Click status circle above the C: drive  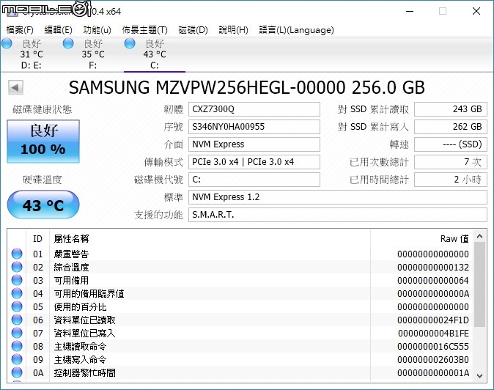130,44
